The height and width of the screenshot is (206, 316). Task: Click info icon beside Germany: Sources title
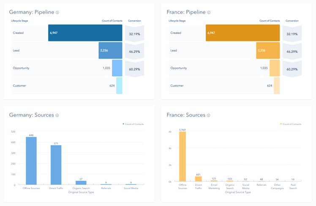57,115
